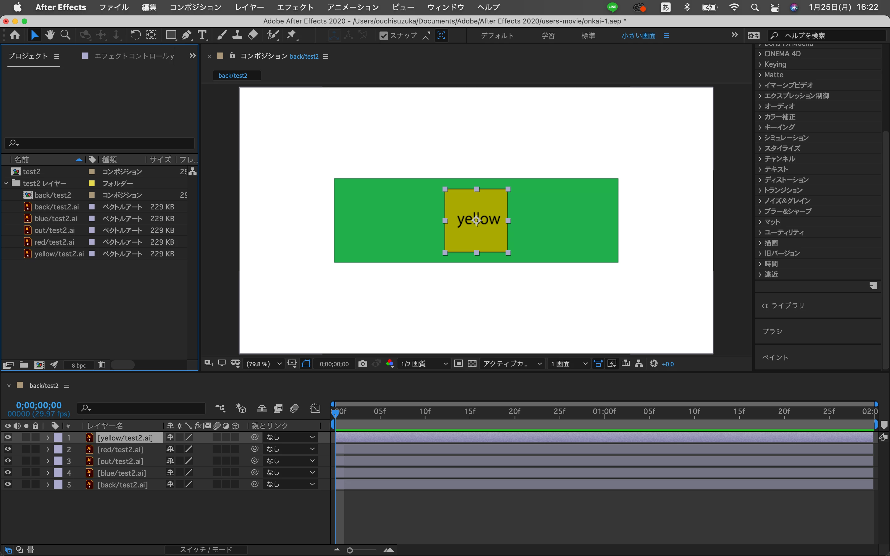Click the timeline zoom slider handle
The width and height of the screenshot is (890, 556).
click(x=350, y=550)
